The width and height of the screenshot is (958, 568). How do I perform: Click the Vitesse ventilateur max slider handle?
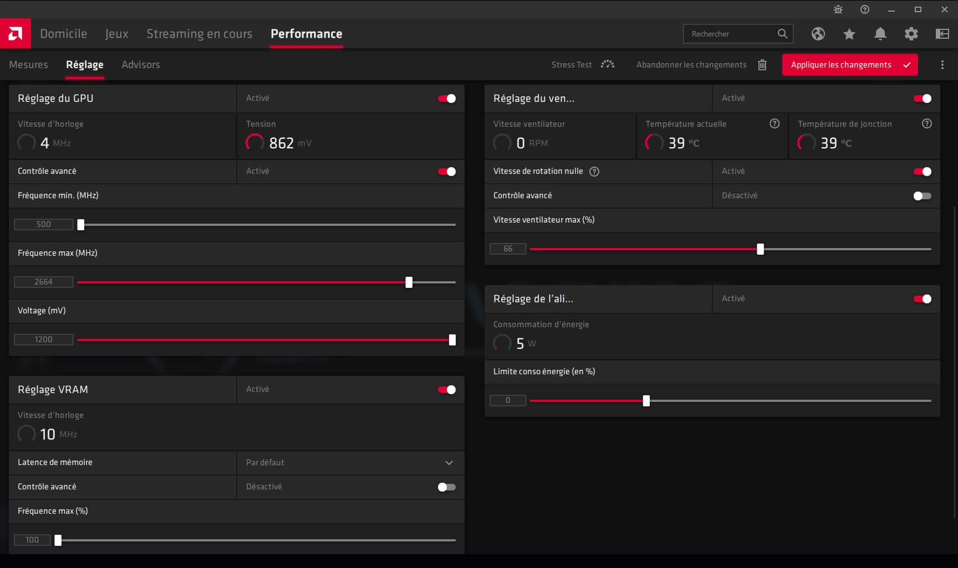tap(761, 249)
